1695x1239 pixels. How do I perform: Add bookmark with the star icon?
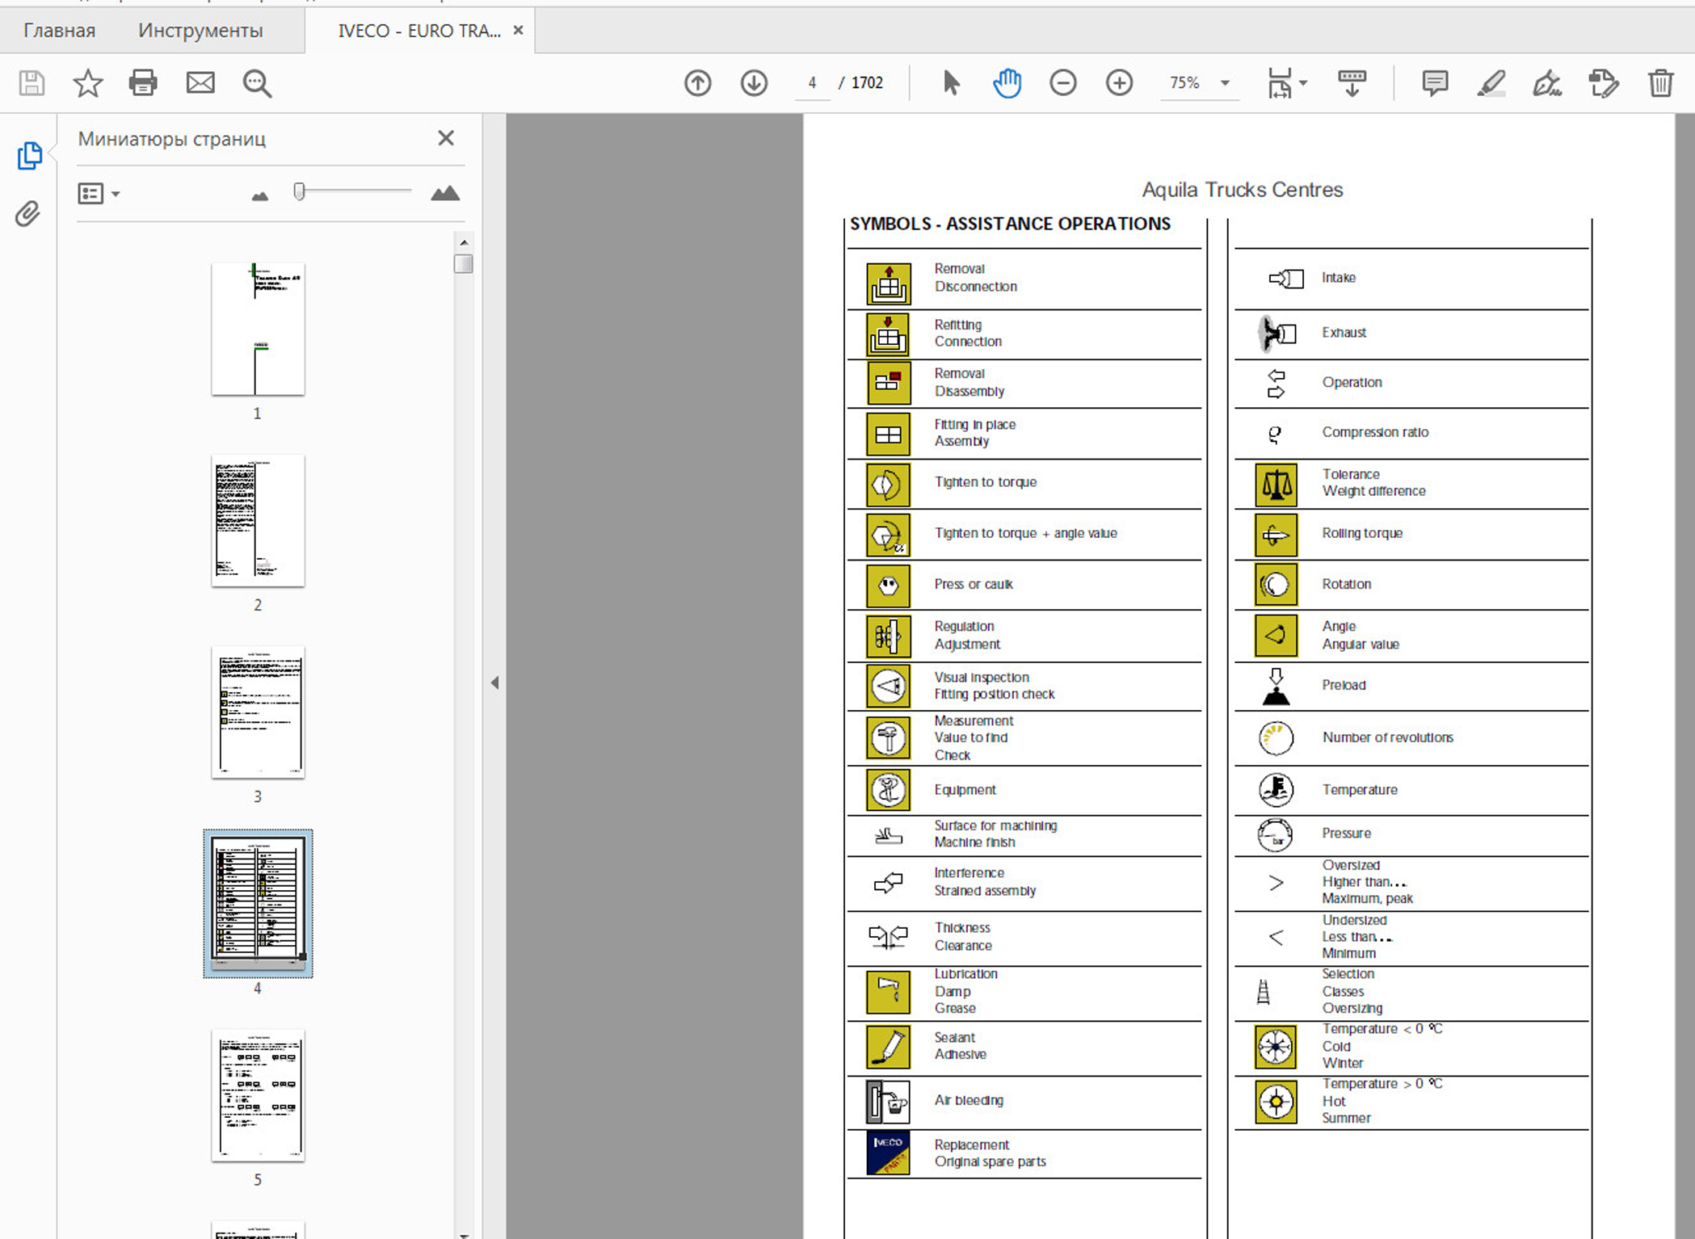[x=87, y=82]
